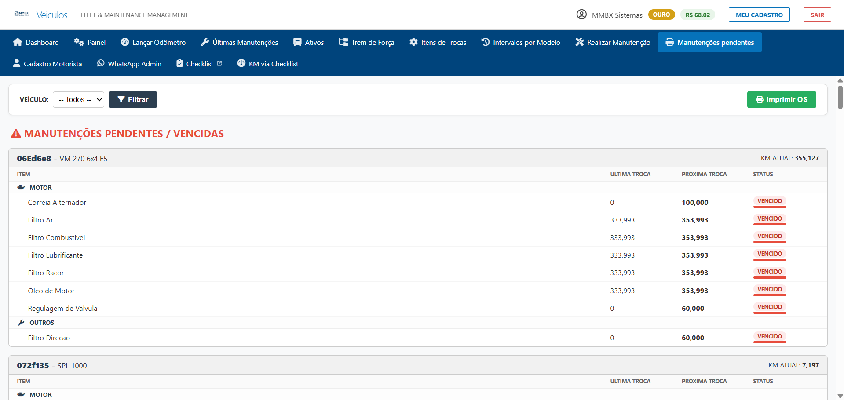Screen dimensions: 844x400
Task: Click the MMBX logo in header
Action: pos(22,14)
